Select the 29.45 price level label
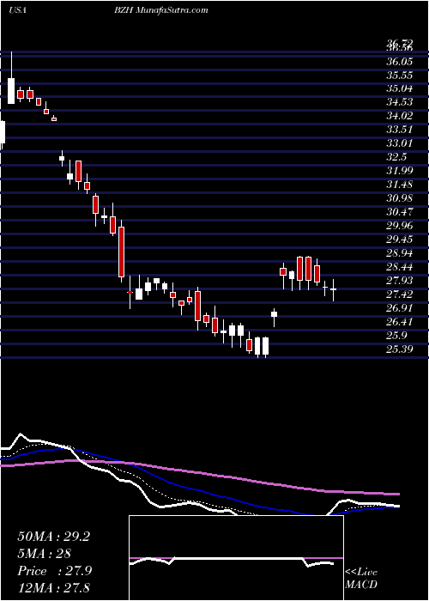Viewport: 429px width, 601px height. point(399,240)
